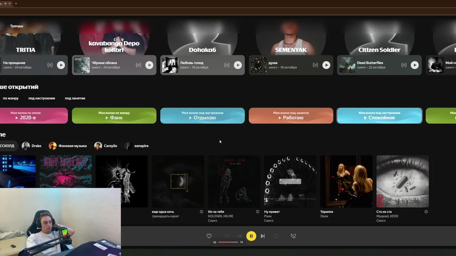
Task: Show the explicit info icon for 'Из-за тебя'
Action: (x=258, y=212)
